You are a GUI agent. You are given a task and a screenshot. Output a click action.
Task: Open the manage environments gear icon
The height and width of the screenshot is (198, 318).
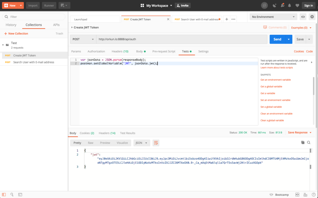point(312,17)
